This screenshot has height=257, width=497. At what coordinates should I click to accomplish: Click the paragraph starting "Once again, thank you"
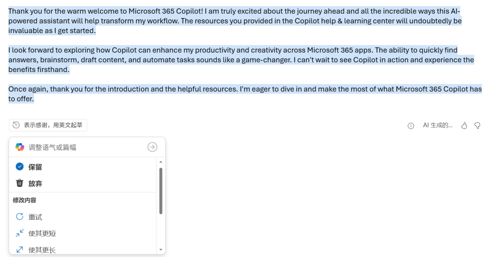click(x=244, y=94)
